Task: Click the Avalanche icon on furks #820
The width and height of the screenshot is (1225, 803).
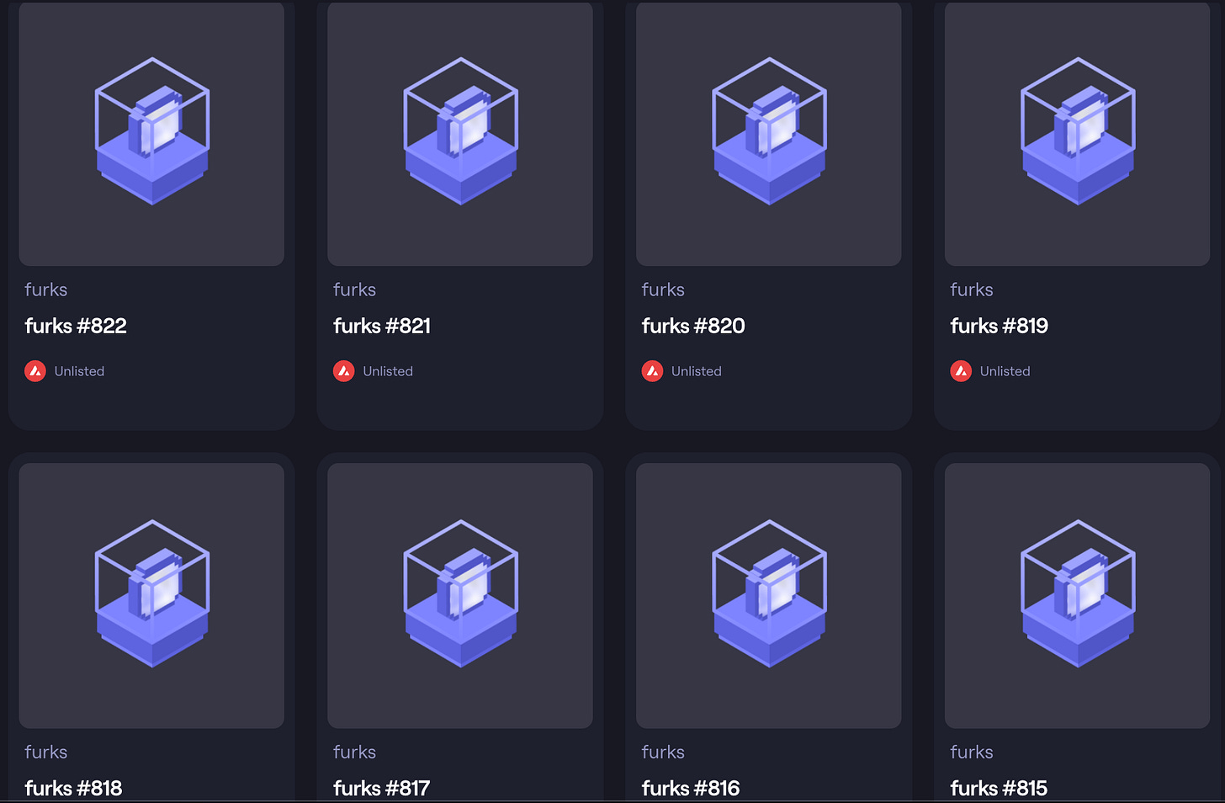Action: pos(653,371)
